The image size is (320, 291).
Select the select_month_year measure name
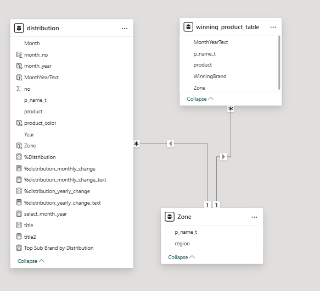(46, 214)
